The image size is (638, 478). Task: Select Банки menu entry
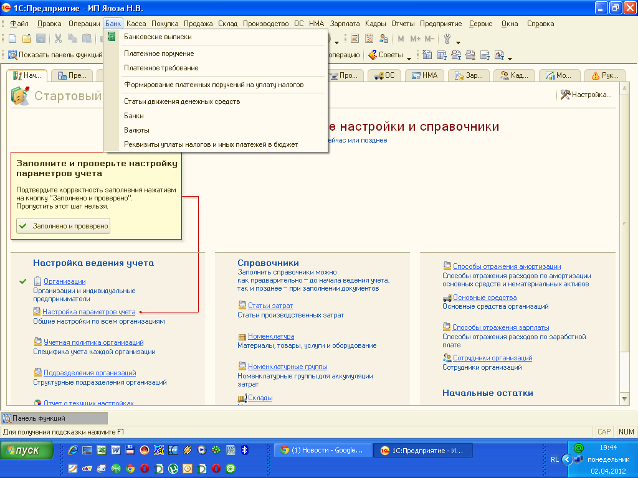[x=216, y=116]
